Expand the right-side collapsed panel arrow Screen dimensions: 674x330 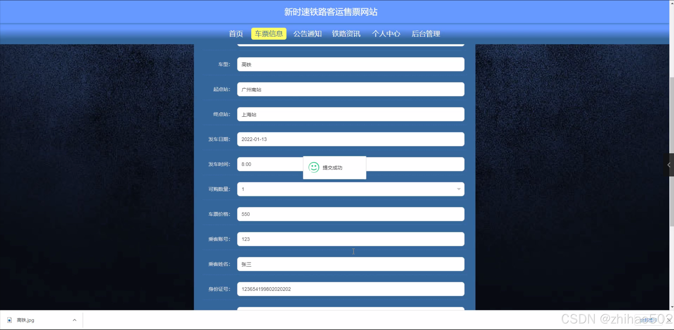(669, 165)
